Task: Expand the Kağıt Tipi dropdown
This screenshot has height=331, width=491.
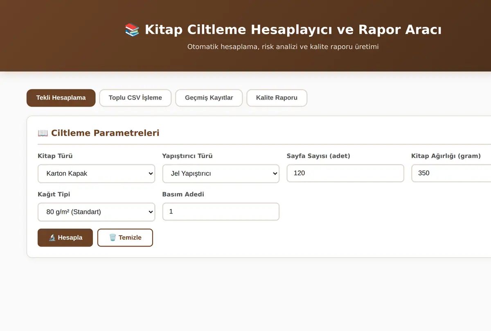Action: [96, 212]
